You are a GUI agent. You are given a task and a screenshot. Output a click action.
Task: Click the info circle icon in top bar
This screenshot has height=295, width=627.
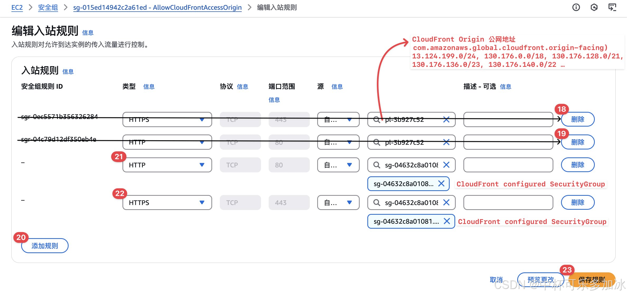click(576, 7)
